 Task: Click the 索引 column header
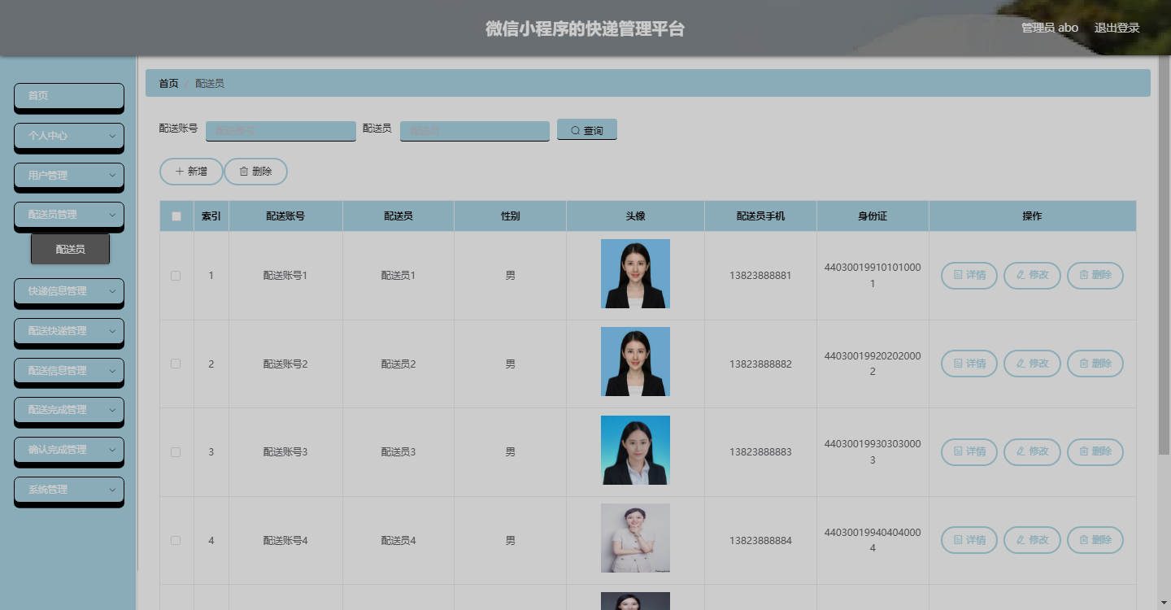(211, 216)
